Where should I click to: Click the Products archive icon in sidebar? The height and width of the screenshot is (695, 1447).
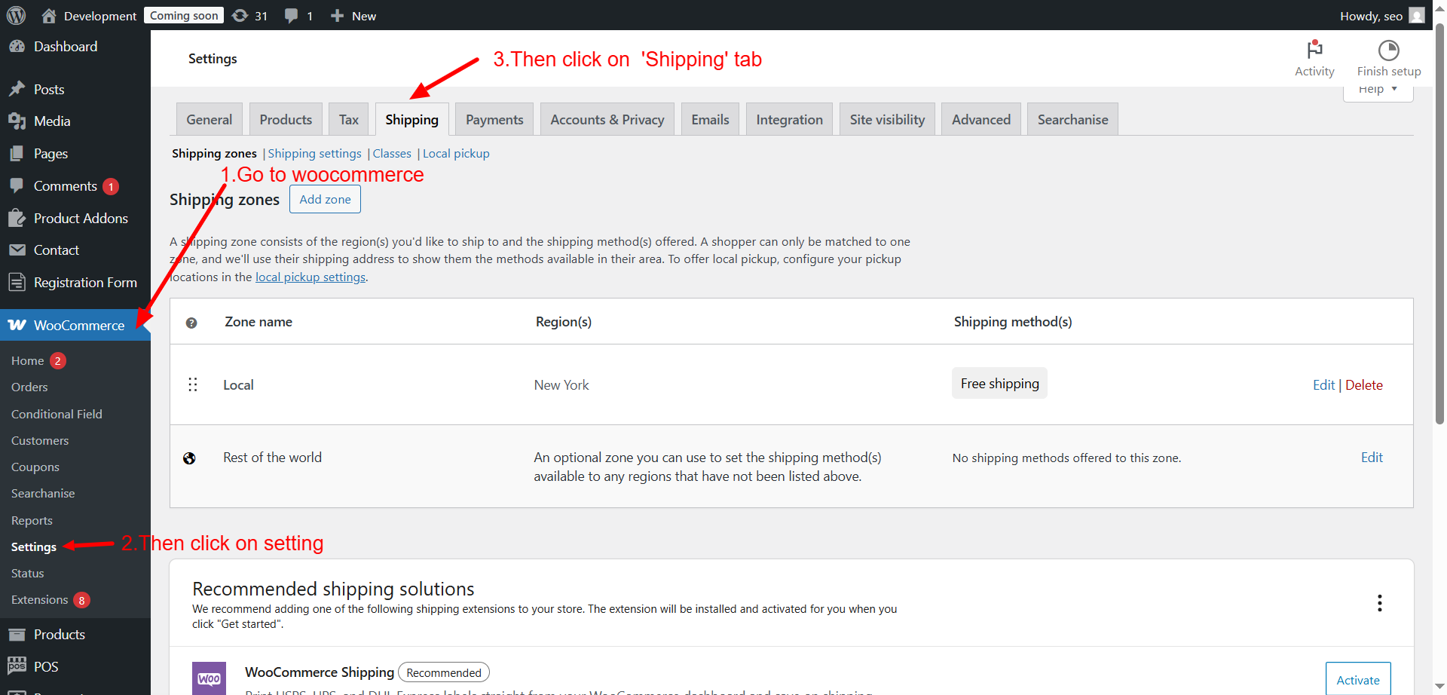[17, 634]
